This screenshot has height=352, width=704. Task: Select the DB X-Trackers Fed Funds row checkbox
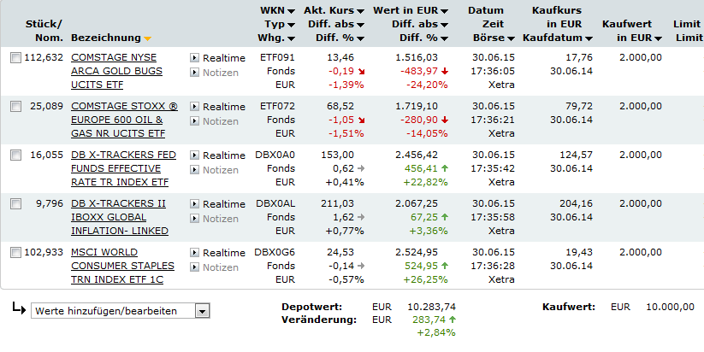click(x=15, y=155)
